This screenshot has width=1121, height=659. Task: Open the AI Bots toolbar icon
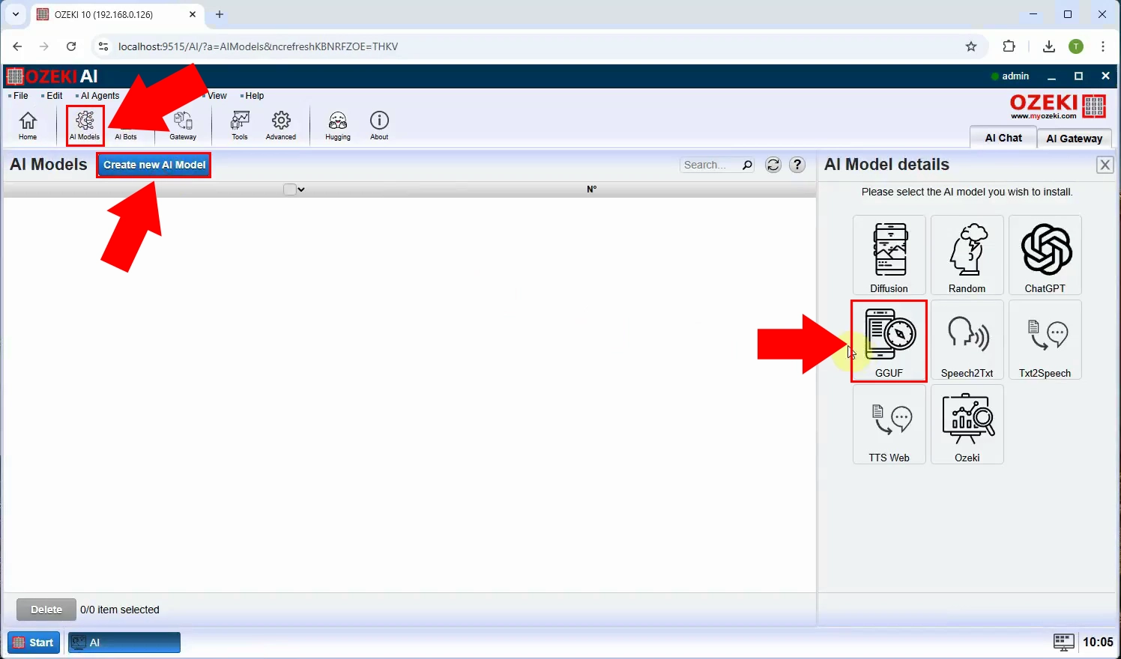[x=126, y=125]
